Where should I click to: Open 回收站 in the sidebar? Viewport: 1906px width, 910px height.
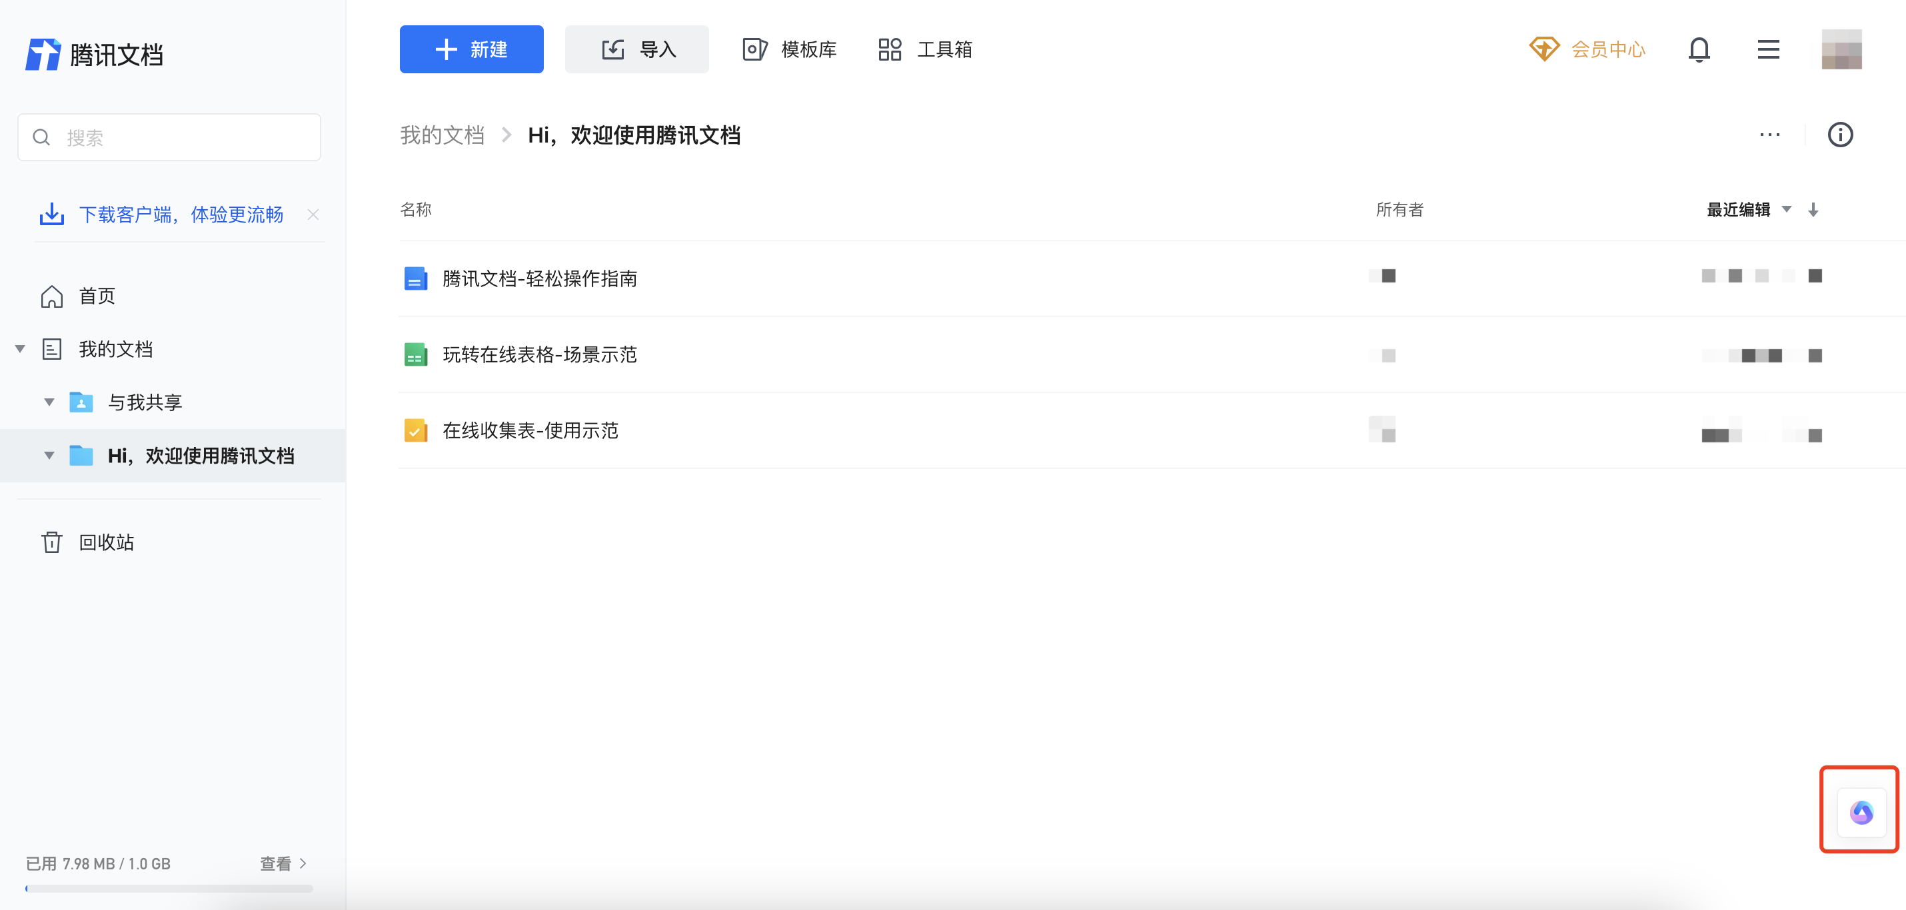point(106,542)
